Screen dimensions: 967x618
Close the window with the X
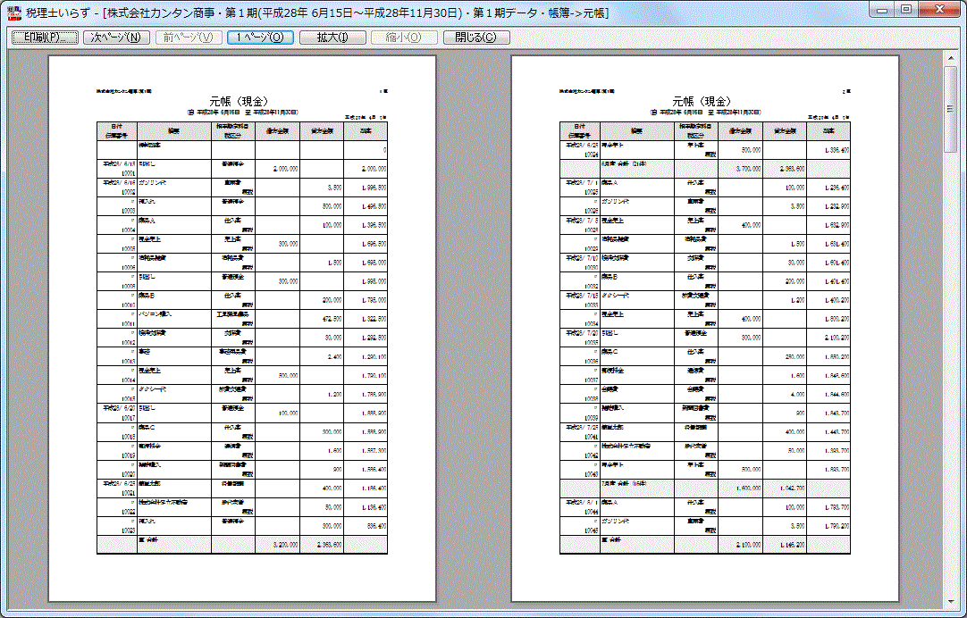[x=939, y=10]
